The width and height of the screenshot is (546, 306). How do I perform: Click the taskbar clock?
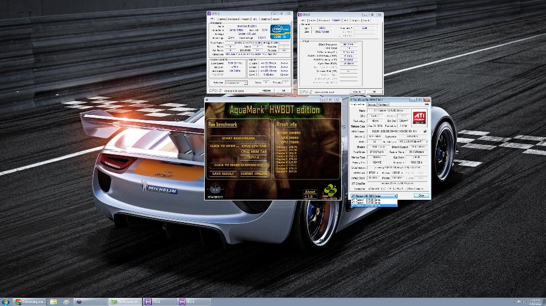coord(535,302)
